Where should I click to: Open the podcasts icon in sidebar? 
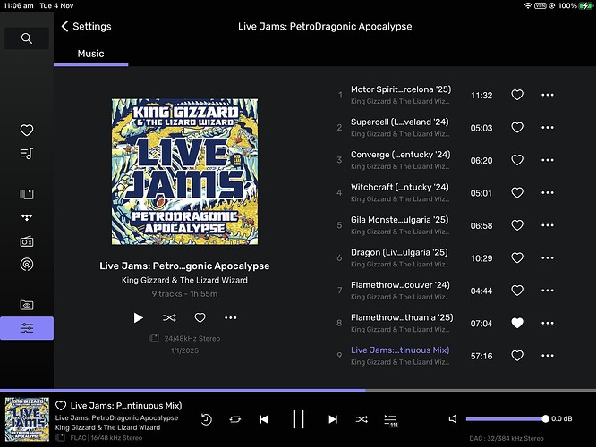pos(27,265)
